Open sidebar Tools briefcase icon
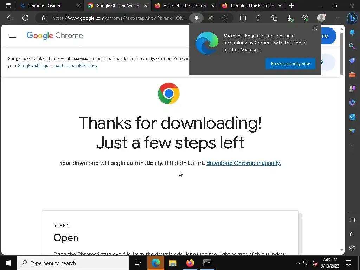The image size is (360, 270). [x=352, y=75]
